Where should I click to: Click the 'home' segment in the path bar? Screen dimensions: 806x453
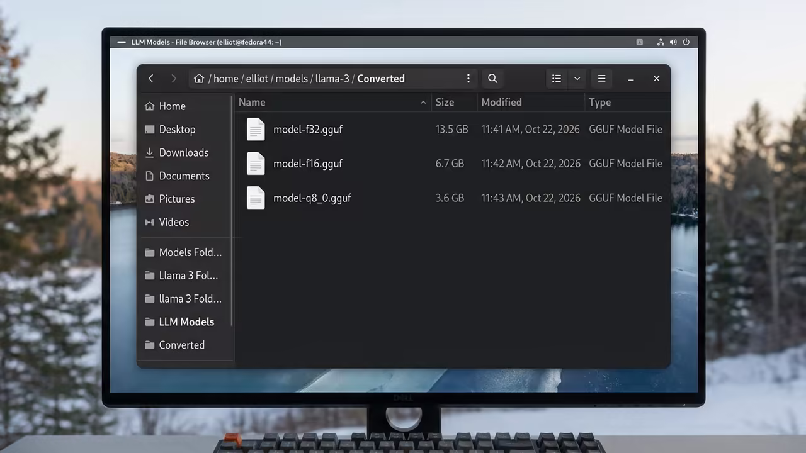225,79
